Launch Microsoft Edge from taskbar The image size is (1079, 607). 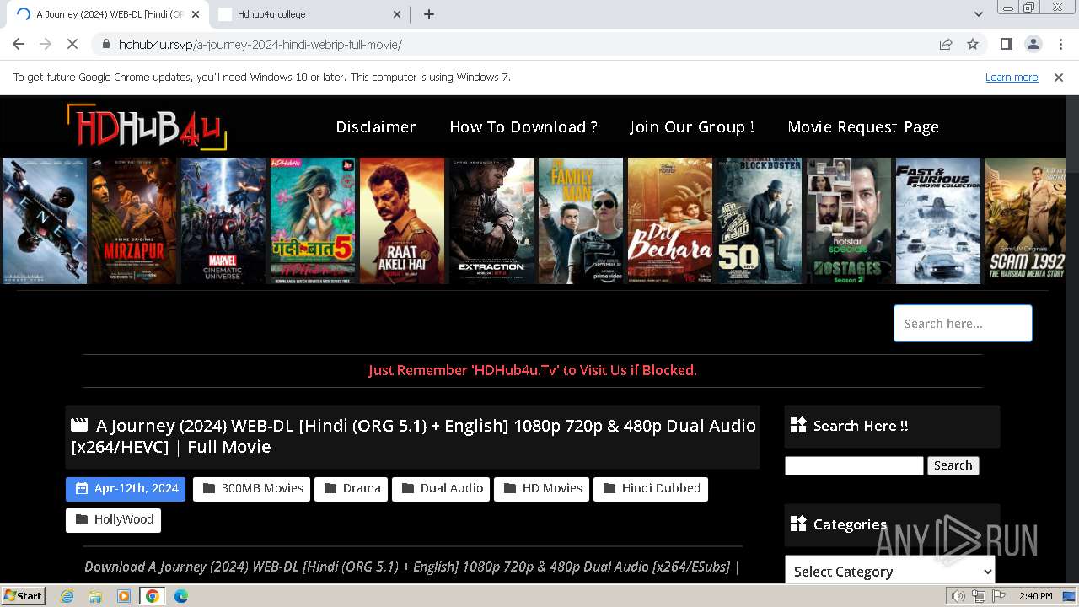(180, 596)
